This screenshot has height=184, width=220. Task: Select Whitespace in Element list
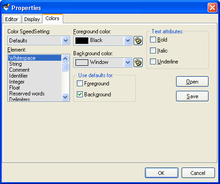[x=35, y=58]
